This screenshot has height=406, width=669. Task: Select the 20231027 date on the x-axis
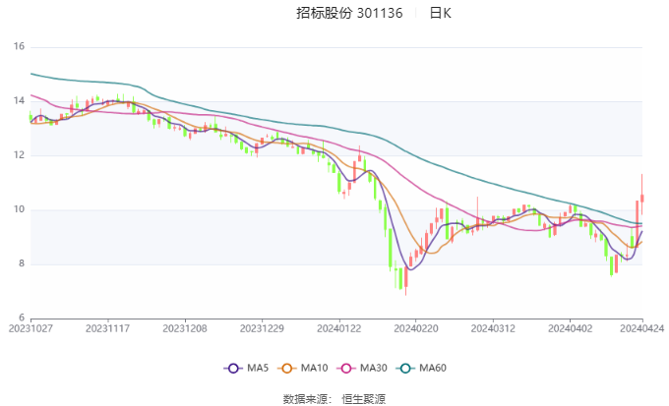[x=30, y=329]
